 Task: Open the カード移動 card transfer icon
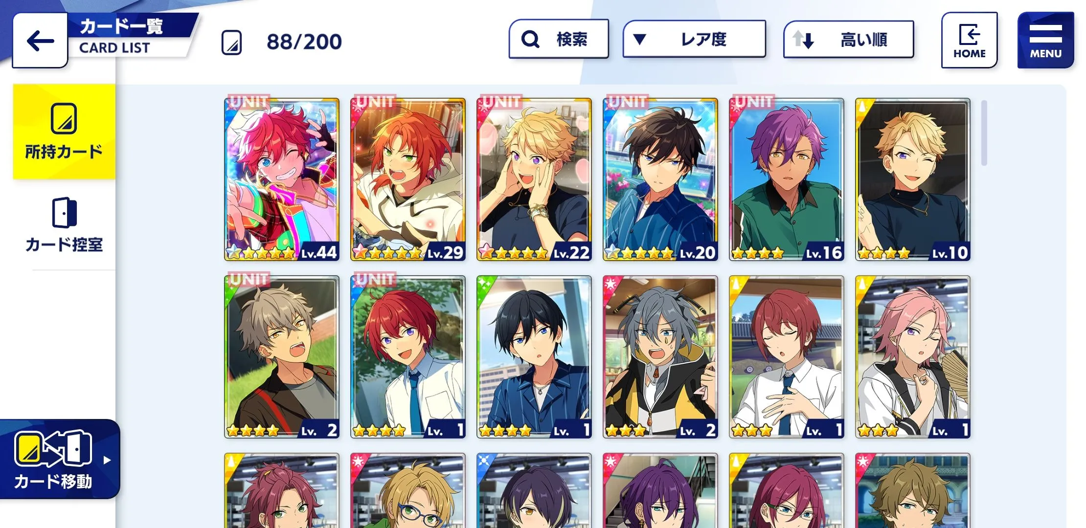[53, 448]
